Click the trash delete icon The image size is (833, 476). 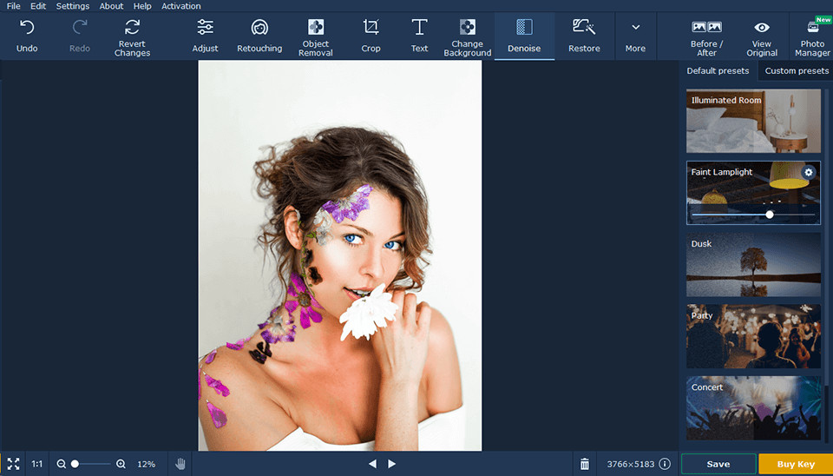[x=584, y=464]
